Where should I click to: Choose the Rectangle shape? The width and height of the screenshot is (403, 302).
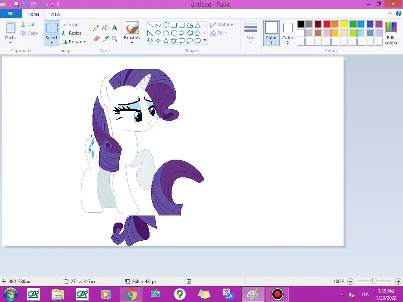pos(174,25)
